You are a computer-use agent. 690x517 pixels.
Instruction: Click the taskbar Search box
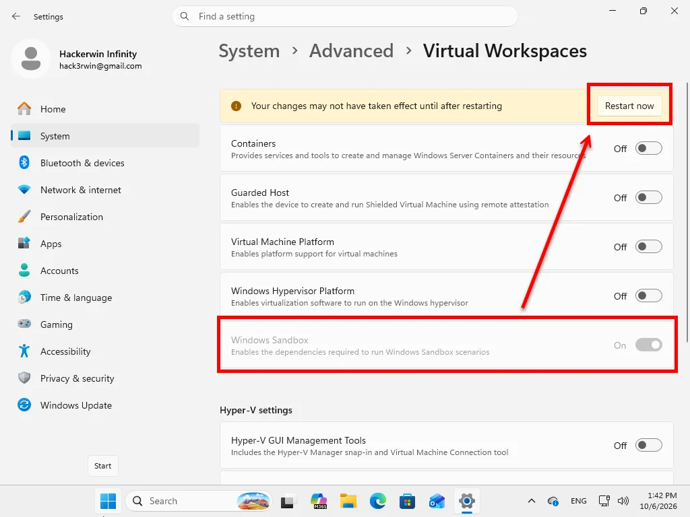point(198,501)
